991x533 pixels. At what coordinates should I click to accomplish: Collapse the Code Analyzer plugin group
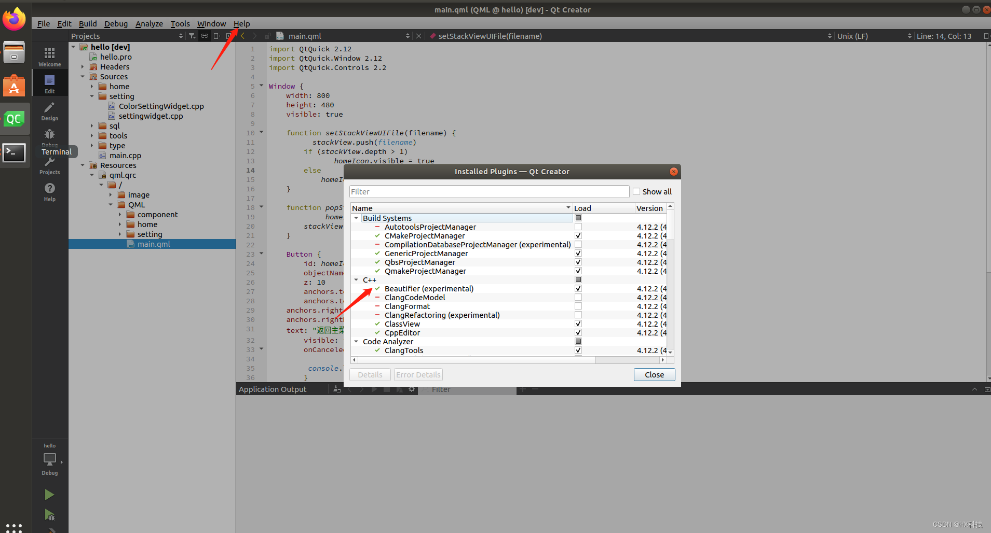[356, 342]
